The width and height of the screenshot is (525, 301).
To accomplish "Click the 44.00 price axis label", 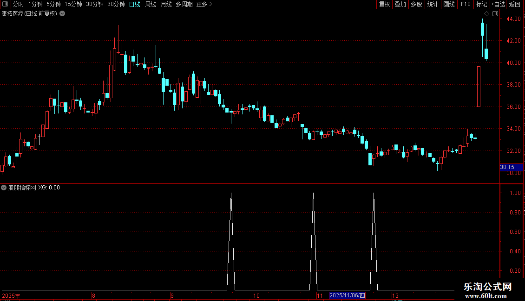I will click(513, 19).
